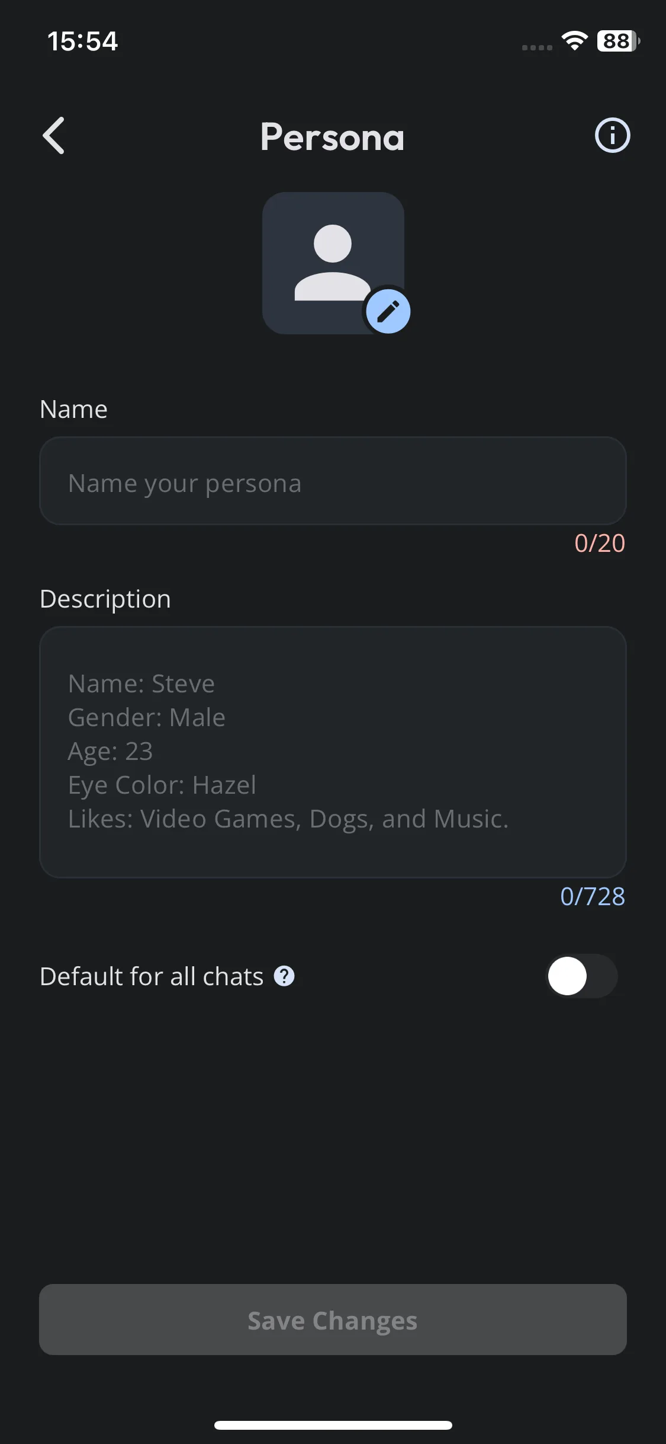Select the default persona avatar placeholder
The width and height of the screenshot is (666, 1444).
333,263
